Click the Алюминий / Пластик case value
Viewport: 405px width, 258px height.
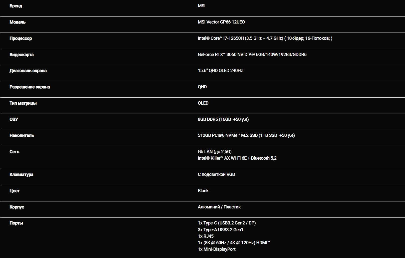219,207
